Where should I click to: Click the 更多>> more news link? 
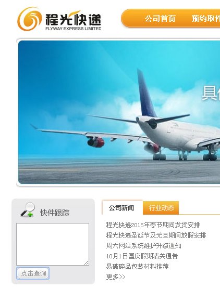pos(116,277)
